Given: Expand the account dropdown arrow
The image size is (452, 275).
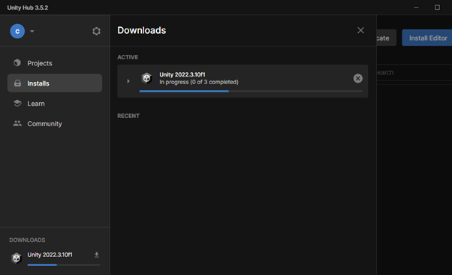Looking at the screenshot, I should coord(32,31).
